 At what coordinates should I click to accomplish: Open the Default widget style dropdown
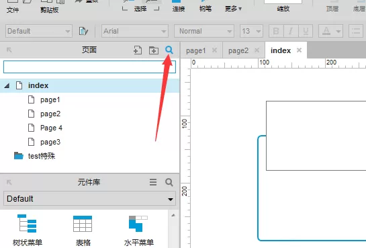tap(39, 31)
